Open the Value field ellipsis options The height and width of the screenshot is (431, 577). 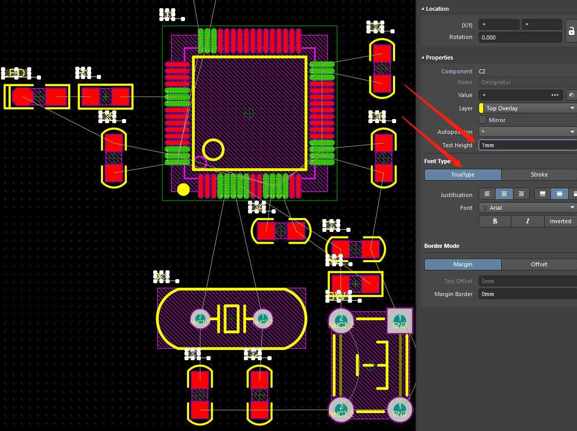[555, 95]
